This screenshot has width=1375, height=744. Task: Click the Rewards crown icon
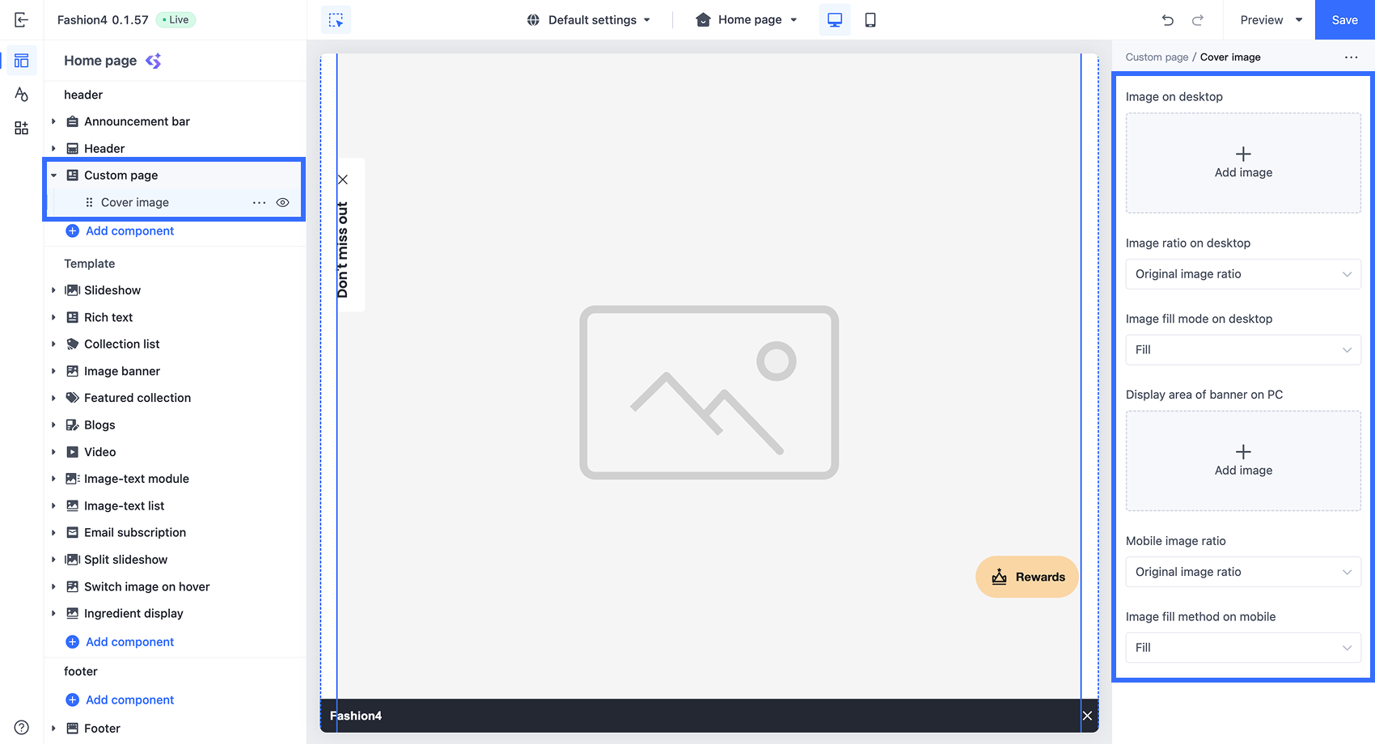tap(1000, 577)
